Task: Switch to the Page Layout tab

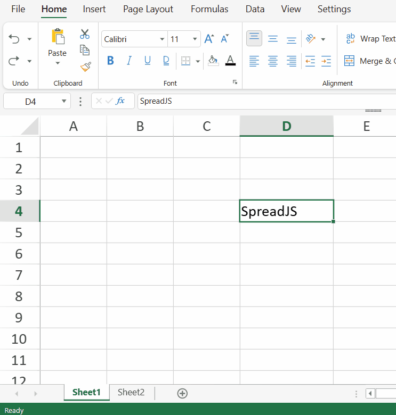Action: pos(148,10)
